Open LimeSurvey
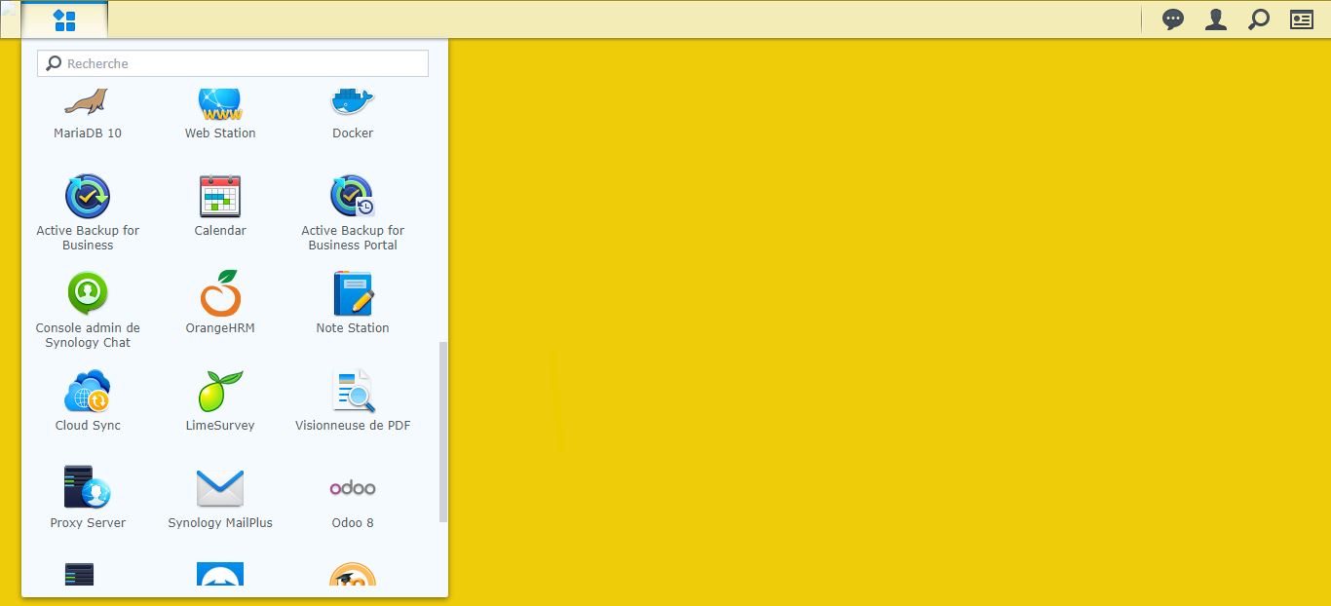1331x606 pixels. 220,401
